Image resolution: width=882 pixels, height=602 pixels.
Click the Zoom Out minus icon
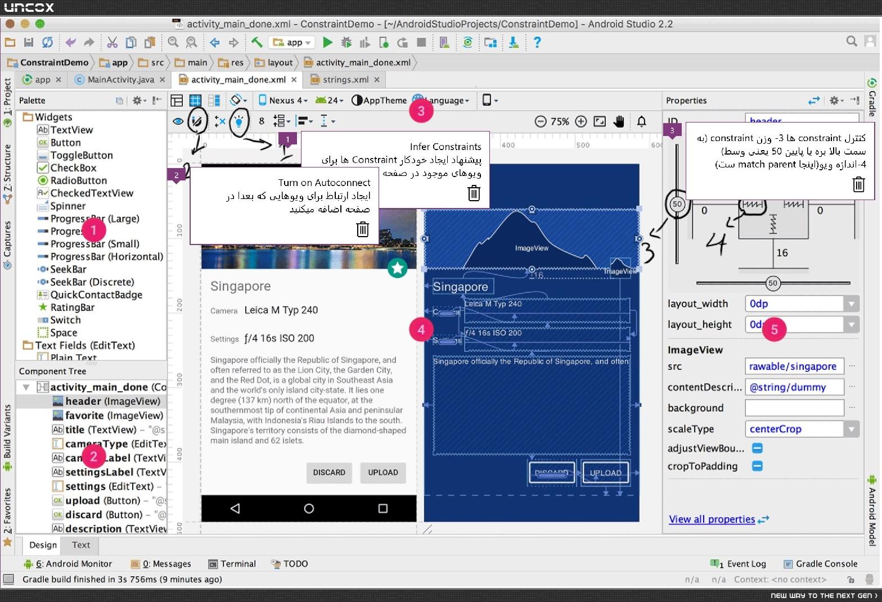(541, 121)
